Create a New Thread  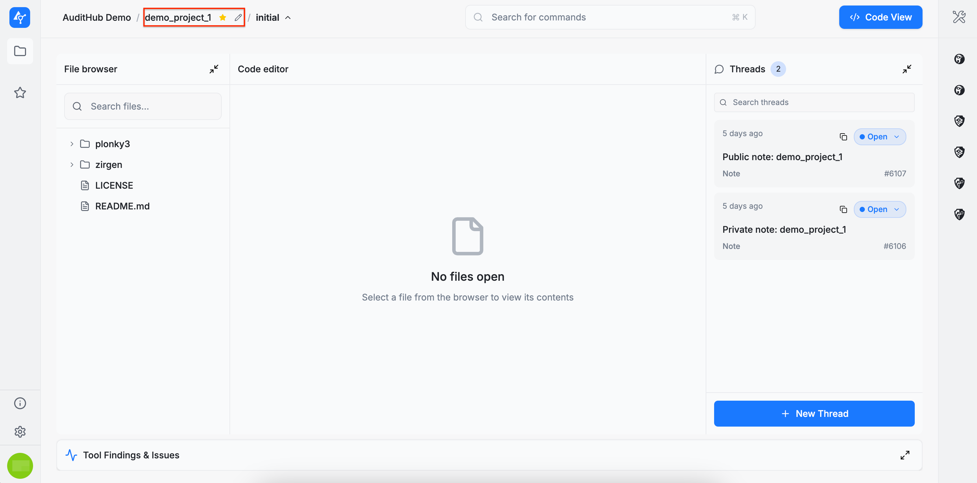pos(814,414)
